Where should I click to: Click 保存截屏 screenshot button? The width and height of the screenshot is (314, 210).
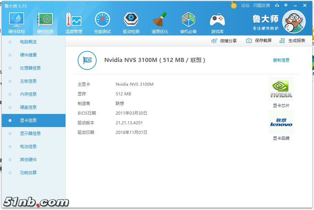(x=259, y=41)
